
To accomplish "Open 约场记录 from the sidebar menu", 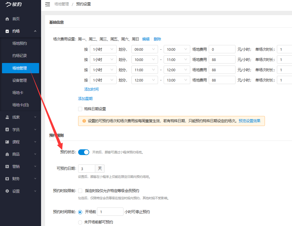I will point(20,56).
